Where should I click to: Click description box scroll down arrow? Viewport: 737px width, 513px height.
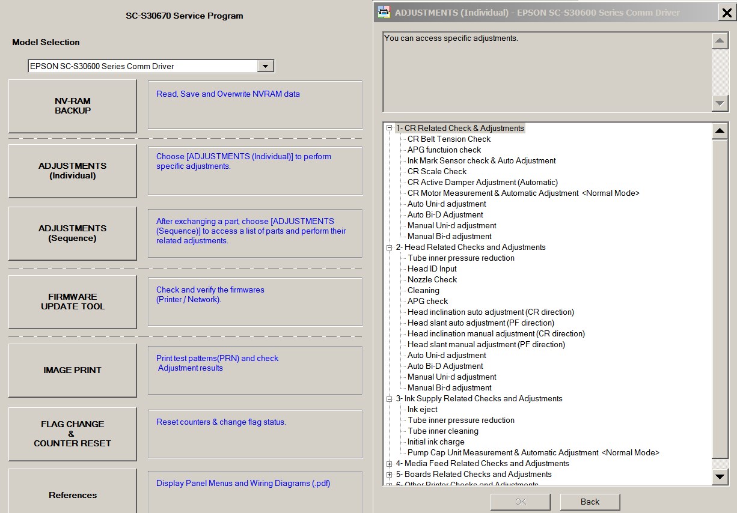click(x=720, y=103)
